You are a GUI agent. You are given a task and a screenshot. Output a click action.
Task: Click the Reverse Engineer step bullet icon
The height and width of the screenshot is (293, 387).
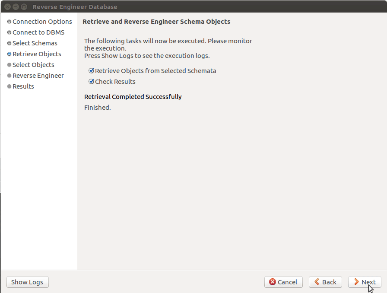9,76
